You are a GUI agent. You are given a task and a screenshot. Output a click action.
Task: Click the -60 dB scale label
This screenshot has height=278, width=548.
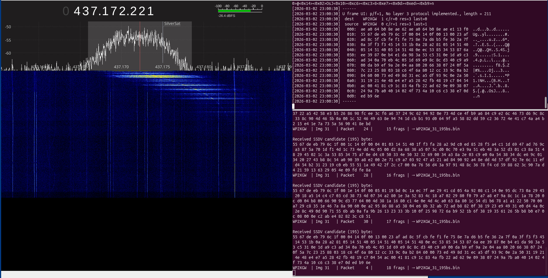(8, 53)
